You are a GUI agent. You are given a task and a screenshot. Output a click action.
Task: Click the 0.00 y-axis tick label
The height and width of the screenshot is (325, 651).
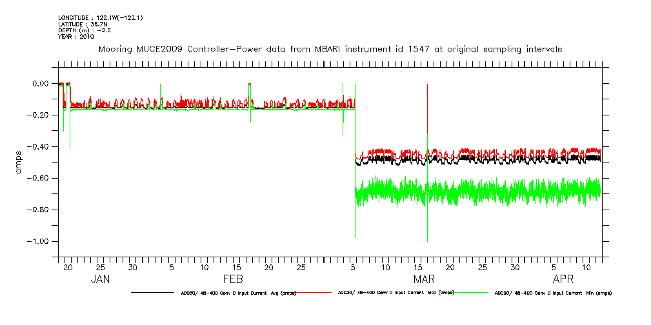click(40, 83)
